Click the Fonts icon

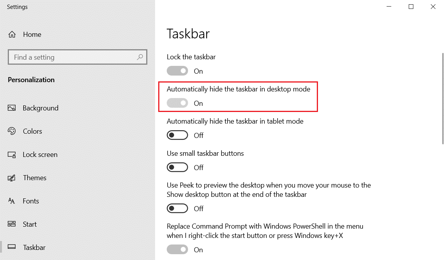pyautogui.click(x=12, y=201)
